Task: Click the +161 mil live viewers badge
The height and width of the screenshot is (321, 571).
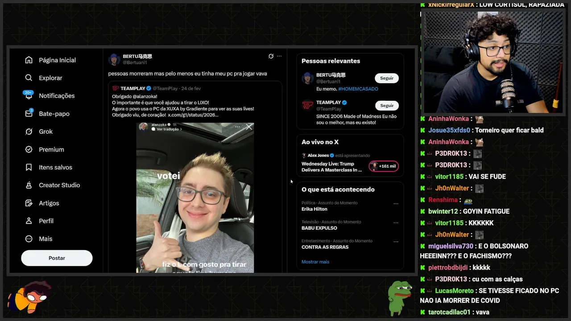Action: [384, 166]
